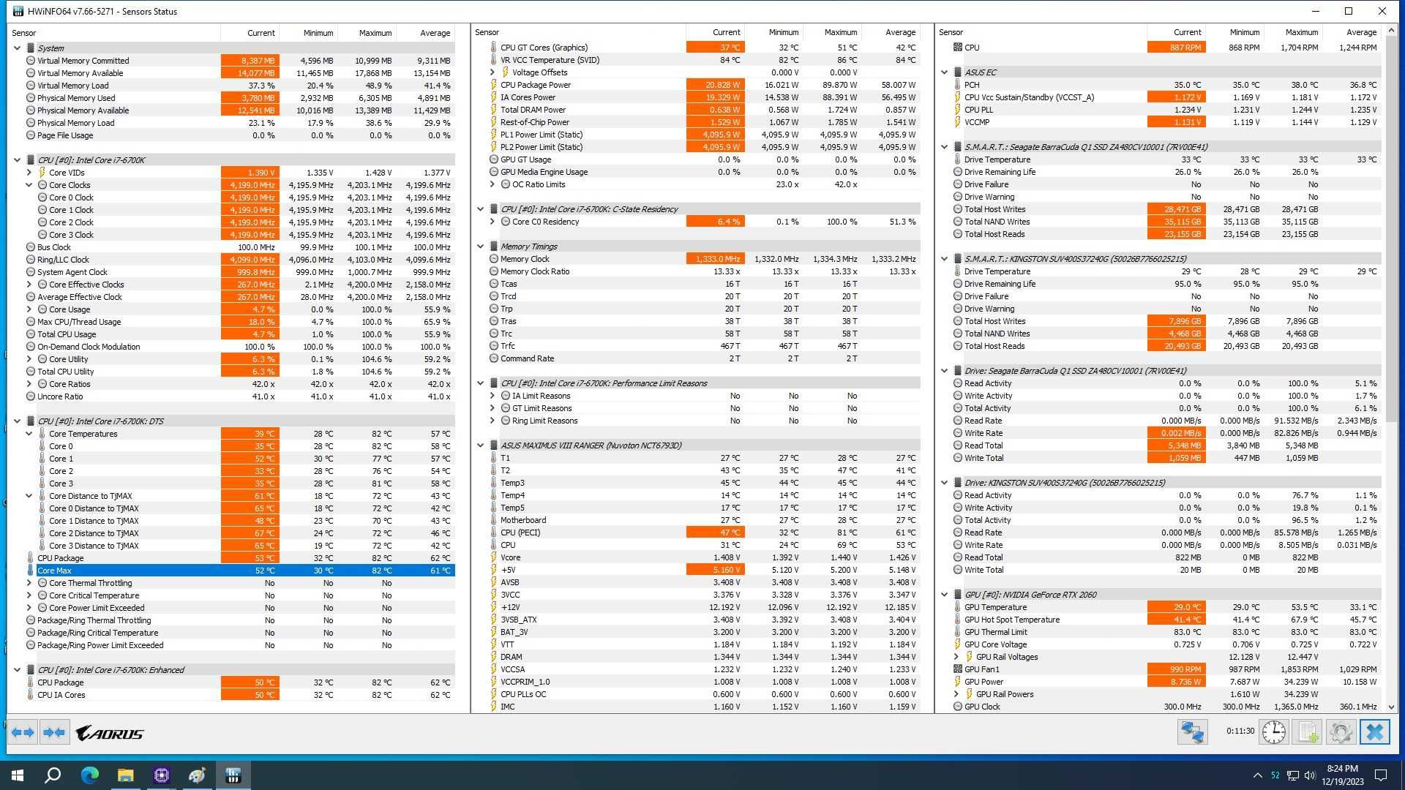The image size is (1405, 790).
Task: Click the first panel's Sensor column header
Action: pos(114,33)
